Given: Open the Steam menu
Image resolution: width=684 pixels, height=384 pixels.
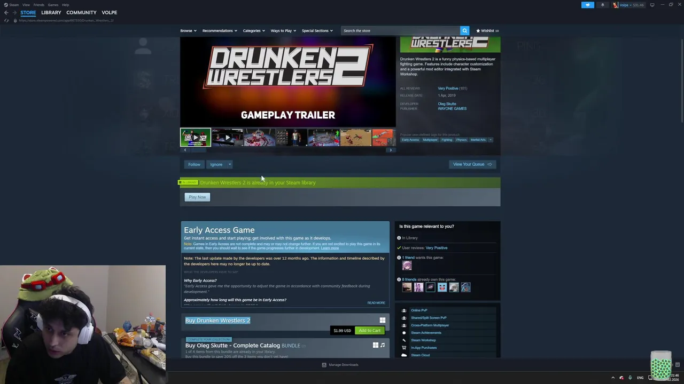Looking at the screenshot, I should 14,5.
